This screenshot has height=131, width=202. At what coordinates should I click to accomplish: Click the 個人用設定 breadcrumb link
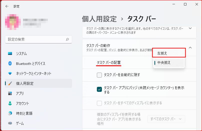[x=99, y=19]
